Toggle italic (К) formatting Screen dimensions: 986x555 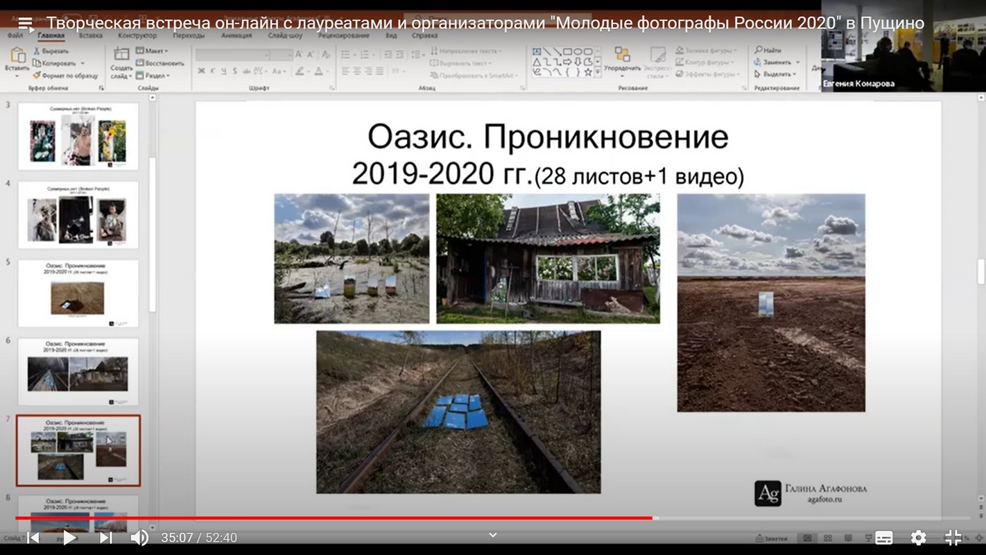[213, 71]
